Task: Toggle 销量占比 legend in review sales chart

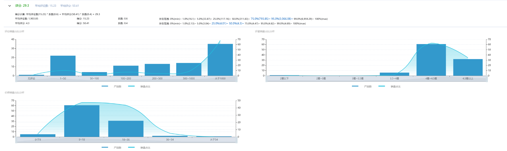Action: pos(139,86)
